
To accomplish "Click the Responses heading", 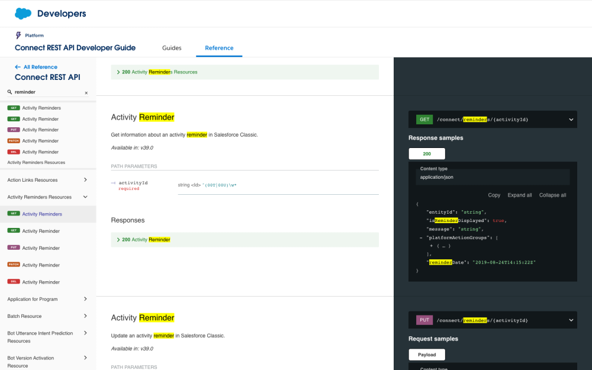I will (x=128, y=220).
